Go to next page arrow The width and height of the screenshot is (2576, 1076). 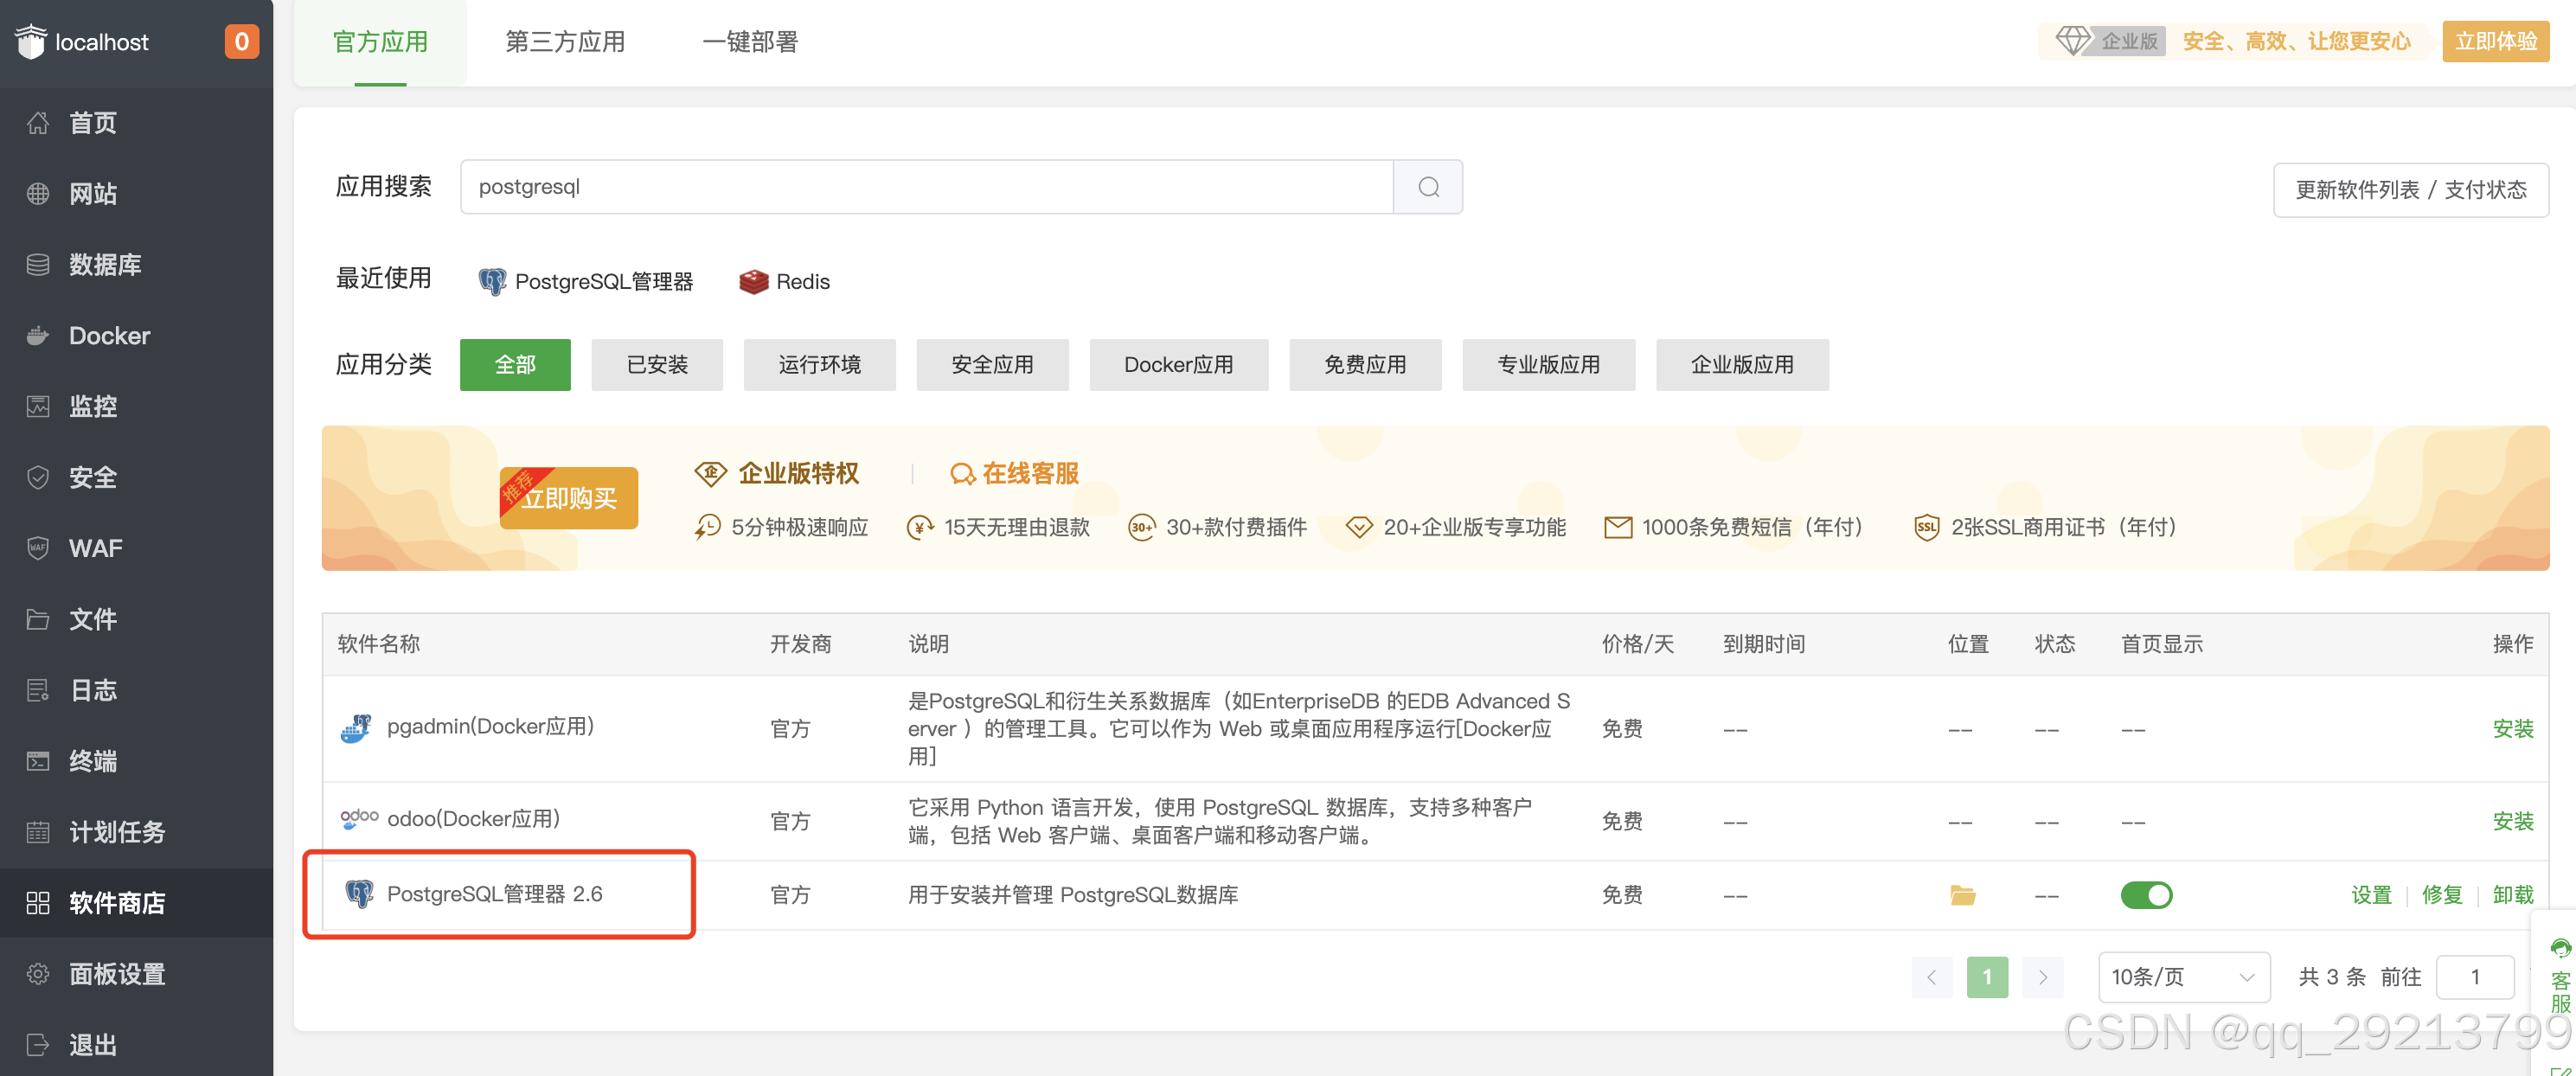coord(2042,977)
